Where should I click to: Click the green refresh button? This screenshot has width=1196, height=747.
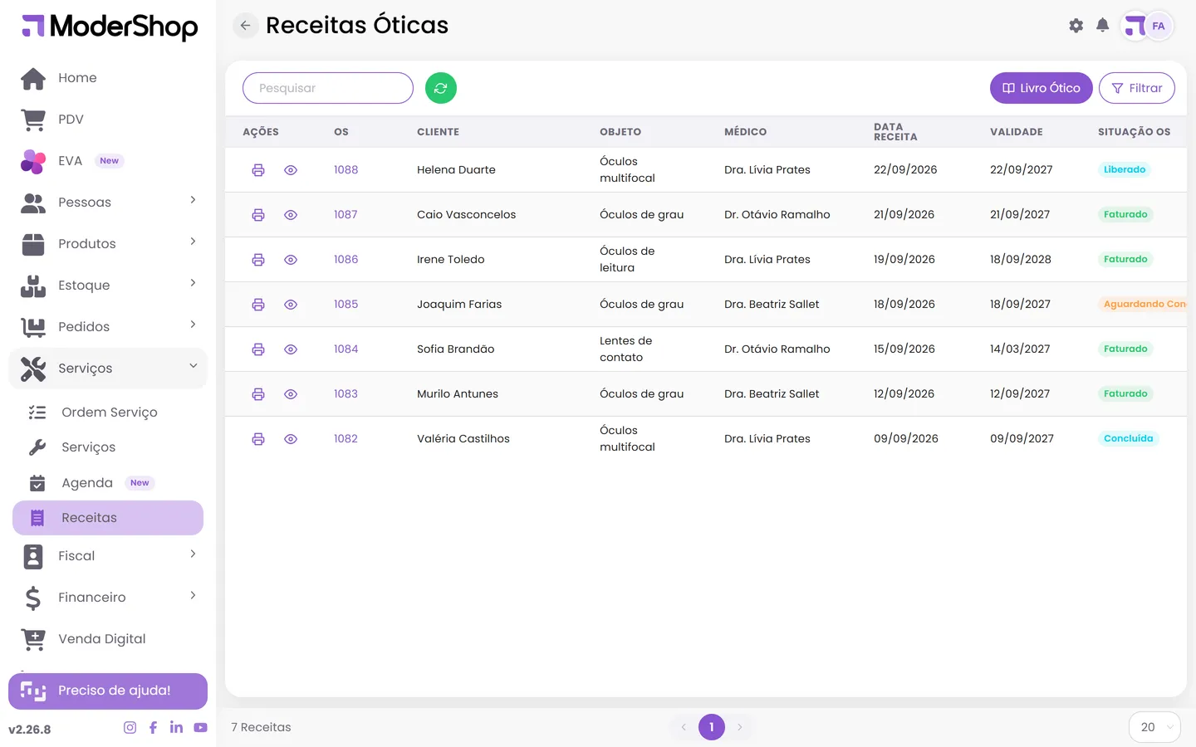tap(441, 88)
